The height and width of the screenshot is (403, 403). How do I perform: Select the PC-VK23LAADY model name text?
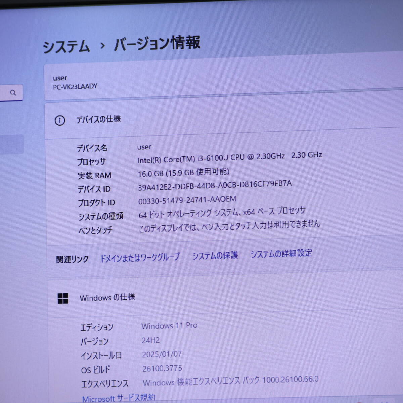(x=75, y=86)
